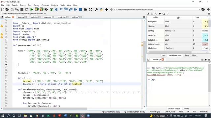Browse working directory folder icon
Image resolution: width=211 pixels, height=118 pixels.
click(203, 10)
